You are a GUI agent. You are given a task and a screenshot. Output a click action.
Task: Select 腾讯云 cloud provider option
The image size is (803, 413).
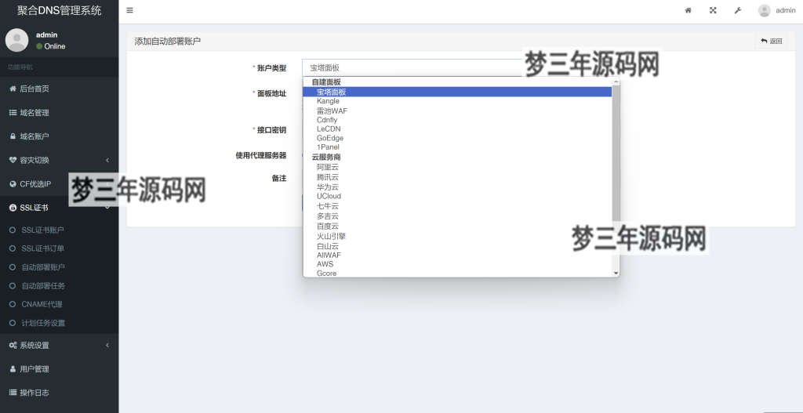pos(457,177)
